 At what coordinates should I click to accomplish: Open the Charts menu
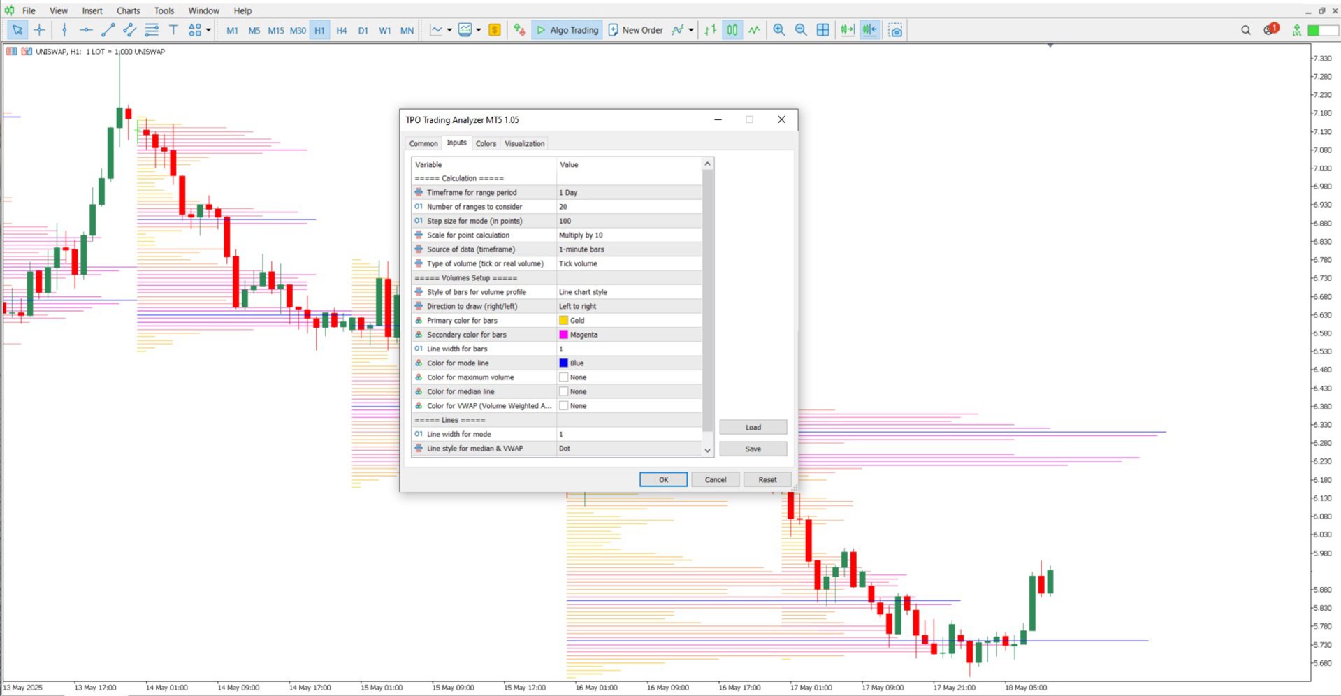tap(128, 10)
